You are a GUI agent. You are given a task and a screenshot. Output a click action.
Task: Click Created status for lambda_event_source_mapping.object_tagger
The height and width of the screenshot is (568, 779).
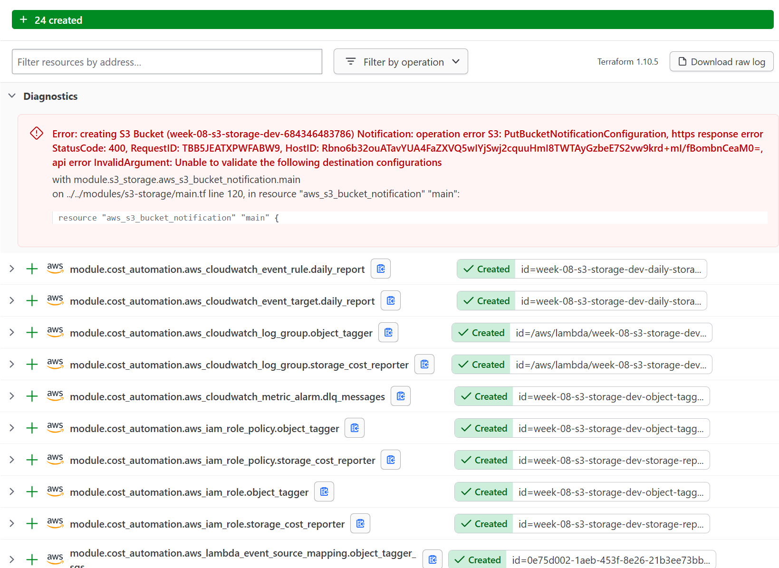(x=478, y=559)
